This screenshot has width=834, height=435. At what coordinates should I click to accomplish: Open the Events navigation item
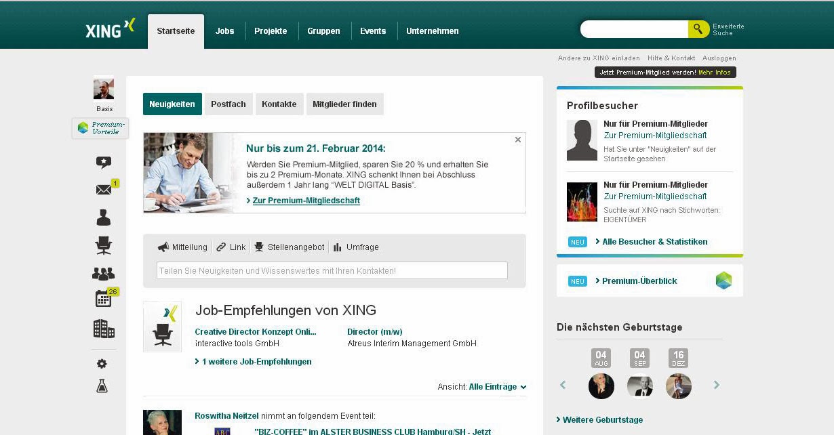[x=373, y=31]
